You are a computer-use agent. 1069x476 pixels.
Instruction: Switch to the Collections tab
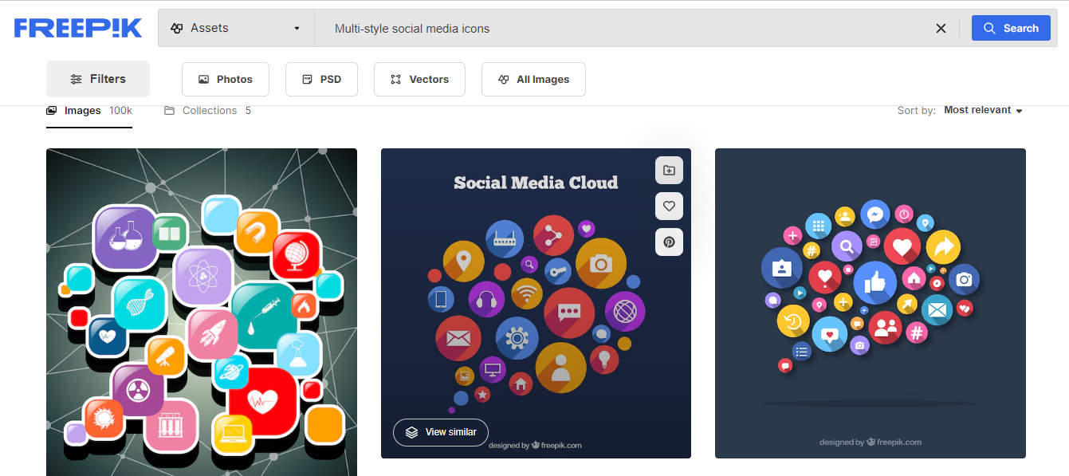pyautogui.click(x=209, y=110)
